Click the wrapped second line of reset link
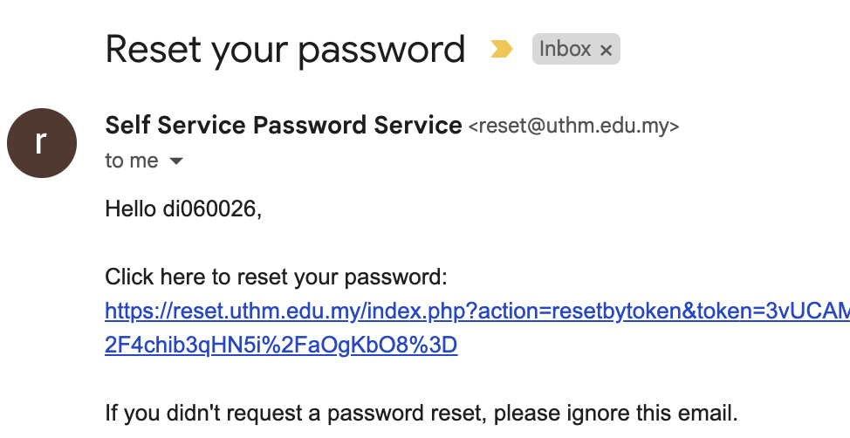 [281, 346]
